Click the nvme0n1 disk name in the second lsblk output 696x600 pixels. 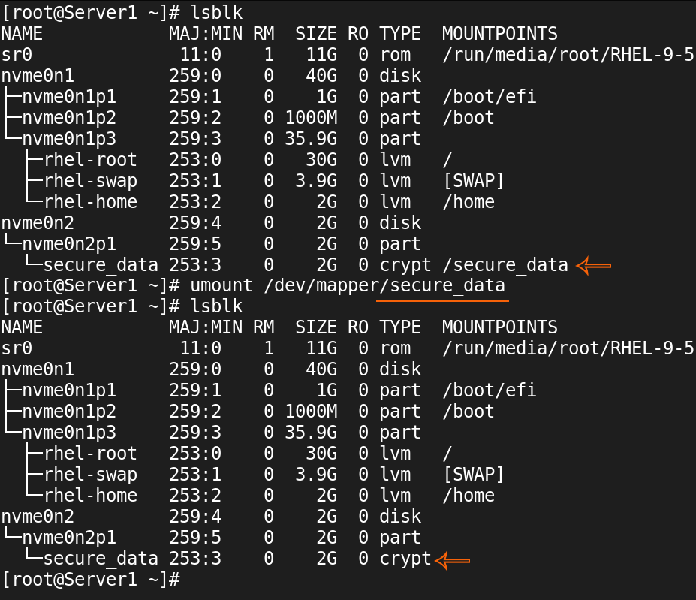[38, 369]
